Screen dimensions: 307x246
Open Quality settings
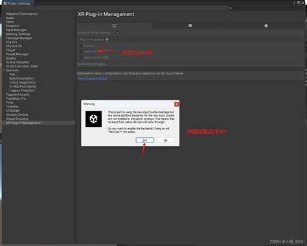[11, 58]
